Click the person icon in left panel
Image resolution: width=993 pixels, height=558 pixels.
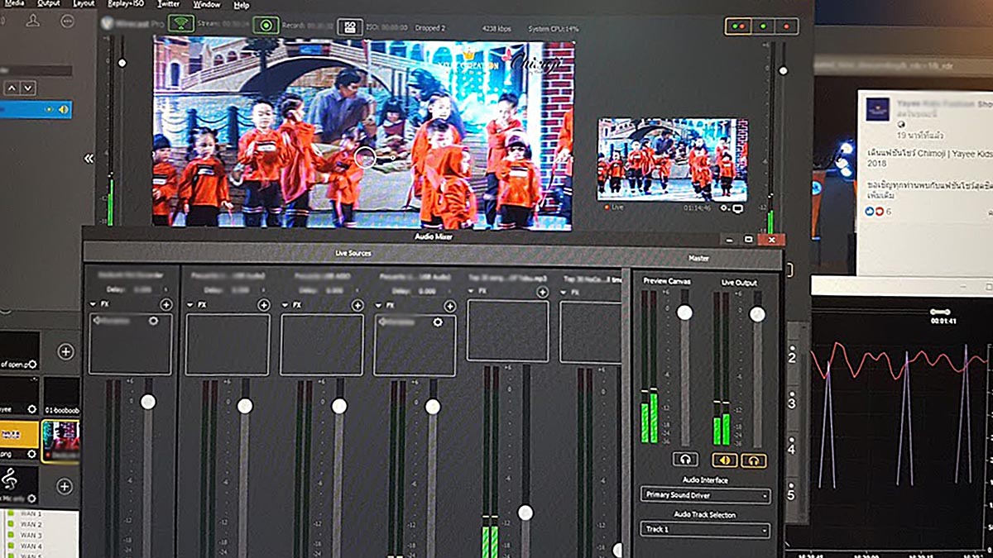pos(33,21)
